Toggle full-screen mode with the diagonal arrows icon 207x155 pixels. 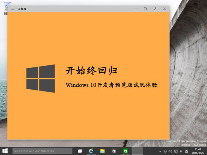[155, 9]
